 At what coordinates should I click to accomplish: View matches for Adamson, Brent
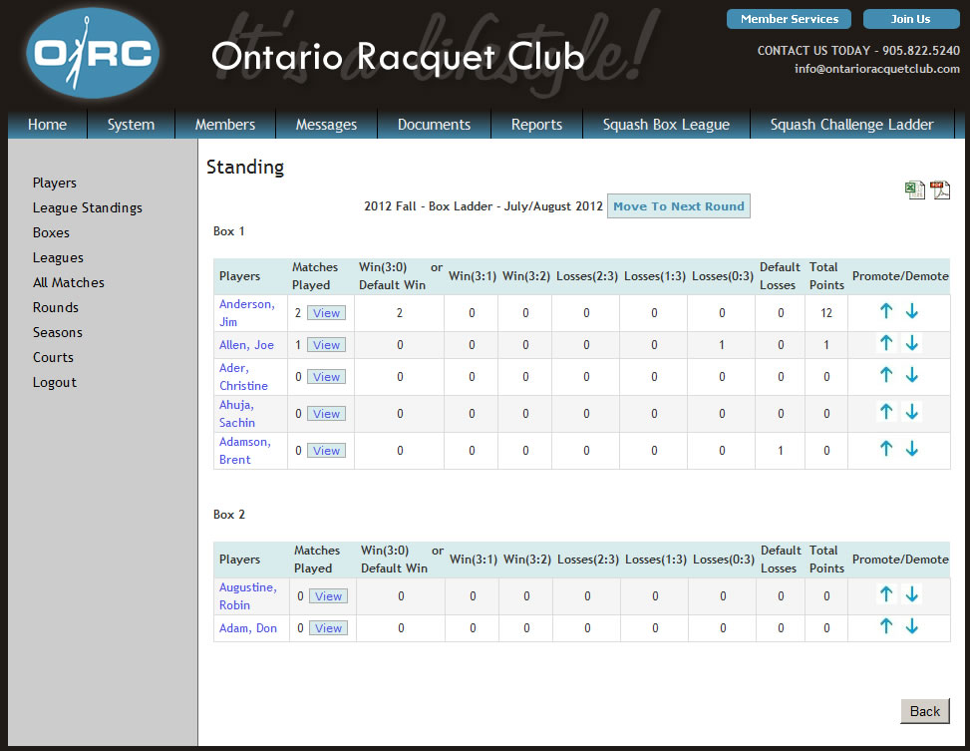[326, 452]
